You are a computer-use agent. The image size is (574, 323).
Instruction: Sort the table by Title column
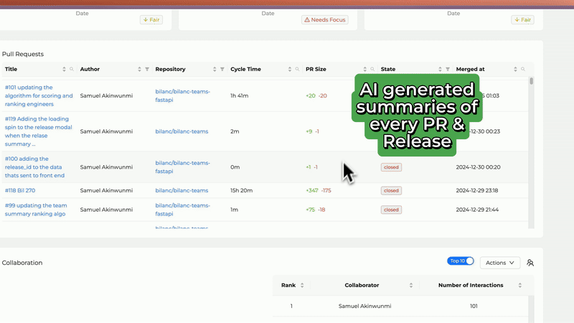[x=64, y=69]
